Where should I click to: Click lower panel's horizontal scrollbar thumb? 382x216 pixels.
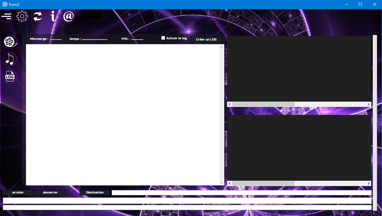(x=263, y=184)
